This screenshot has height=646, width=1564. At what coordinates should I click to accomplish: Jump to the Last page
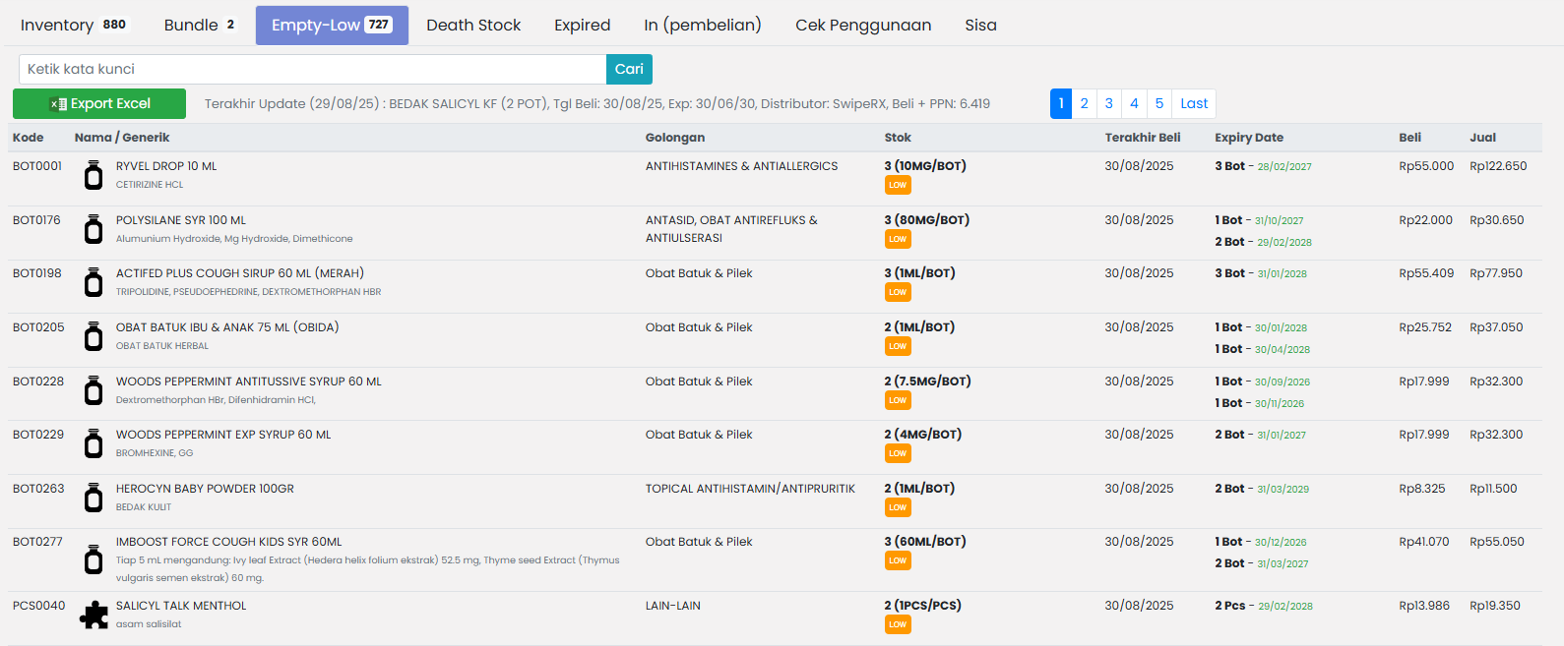tap(1194, 103)
